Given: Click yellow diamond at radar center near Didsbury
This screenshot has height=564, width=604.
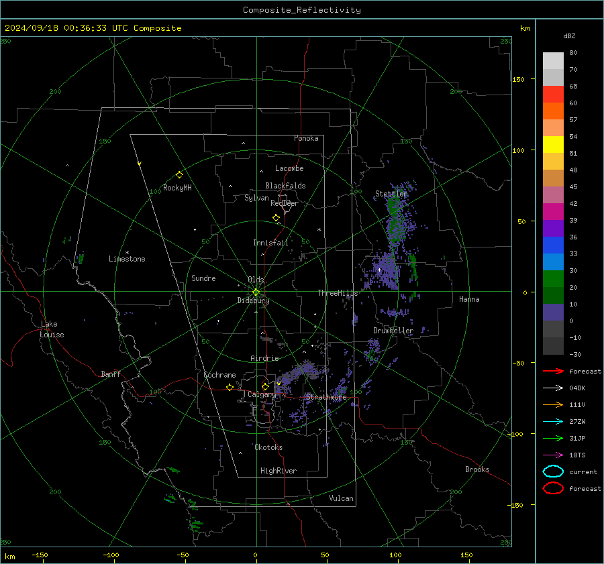Looking at the screenshot, I should (x=256, y=292).
